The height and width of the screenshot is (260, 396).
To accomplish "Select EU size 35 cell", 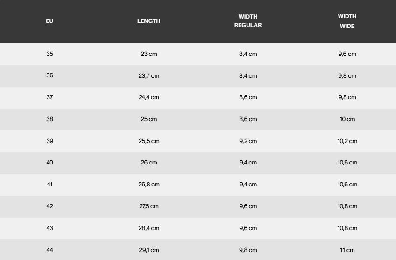I will 50,54.
